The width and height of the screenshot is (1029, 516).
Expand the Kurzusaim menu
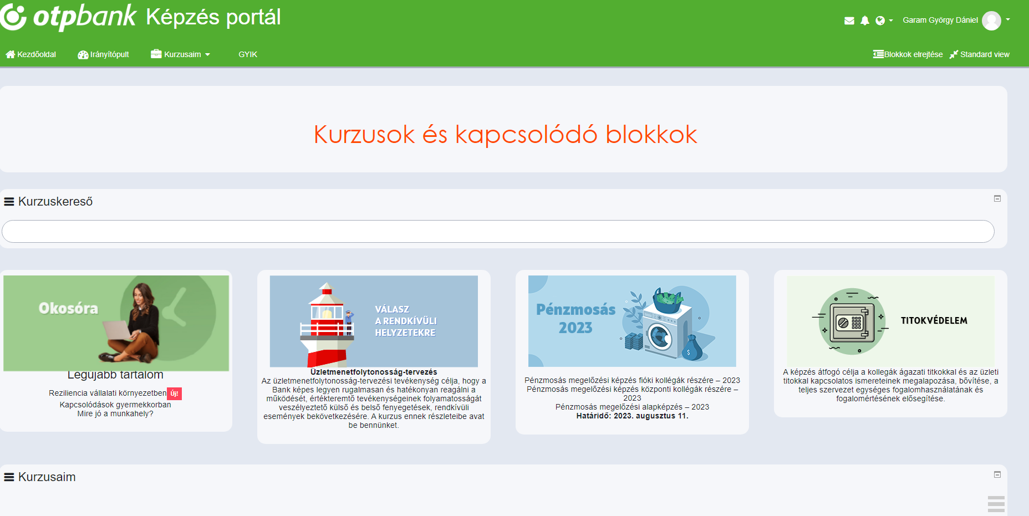[180, 54]
